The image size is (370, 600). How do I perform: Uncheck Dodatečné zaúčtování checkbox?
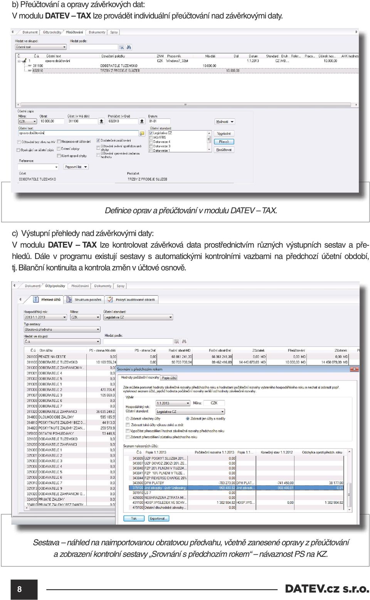point(98,141)
